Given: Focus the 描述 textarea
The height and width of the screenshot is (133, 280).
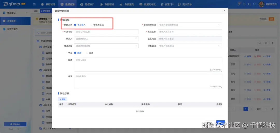Looking at the screenshot, I should click(x=148, y=64).
